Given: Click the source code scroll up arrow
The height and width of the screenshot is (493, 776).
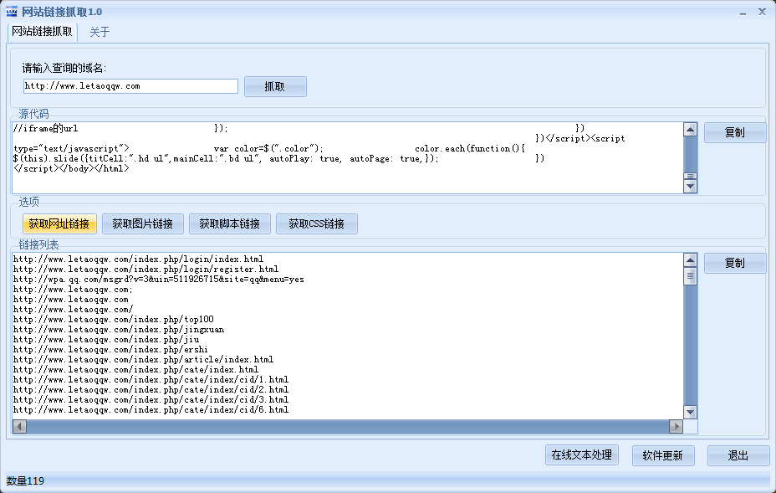Looking at the screenshot, I should point(691,130).
